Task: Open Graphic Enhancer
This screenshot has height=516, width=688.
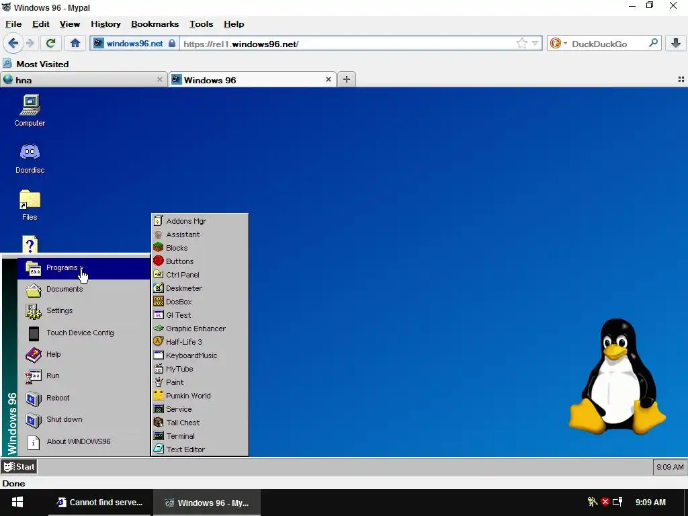Action: (200, 329)
